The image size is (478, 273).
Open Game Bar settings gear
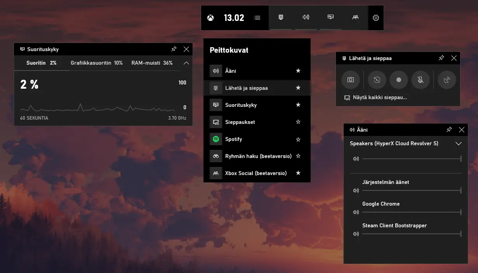[x=375, y=17]
